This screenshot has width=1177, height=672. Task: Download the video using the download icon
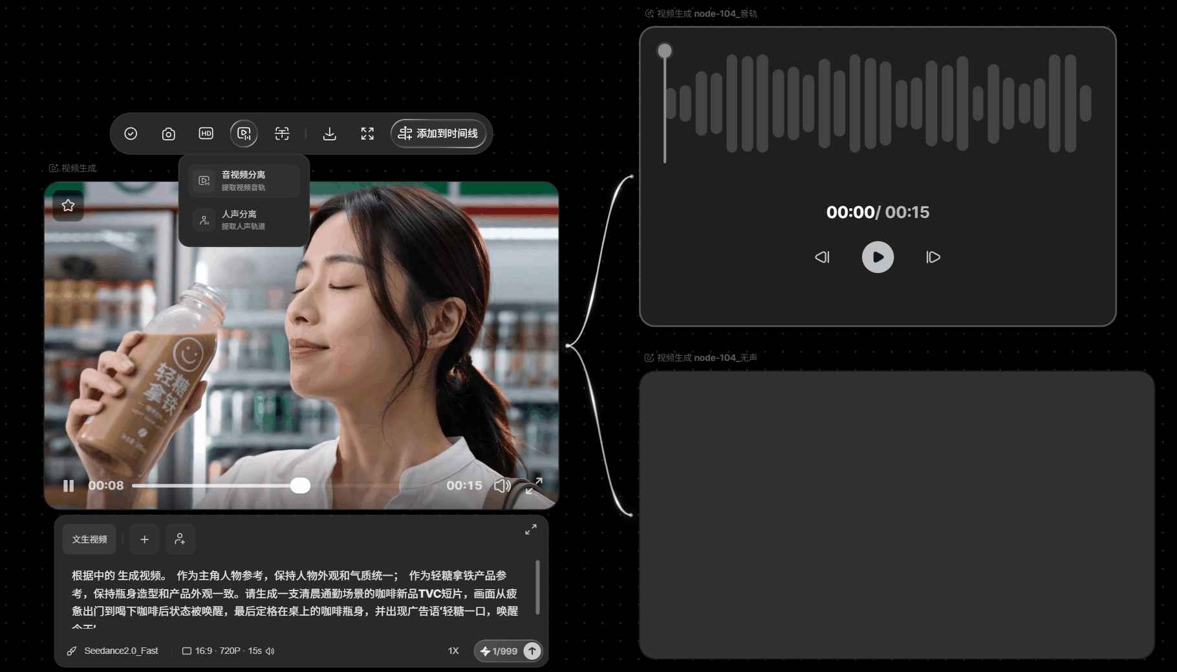coord(329,133)
